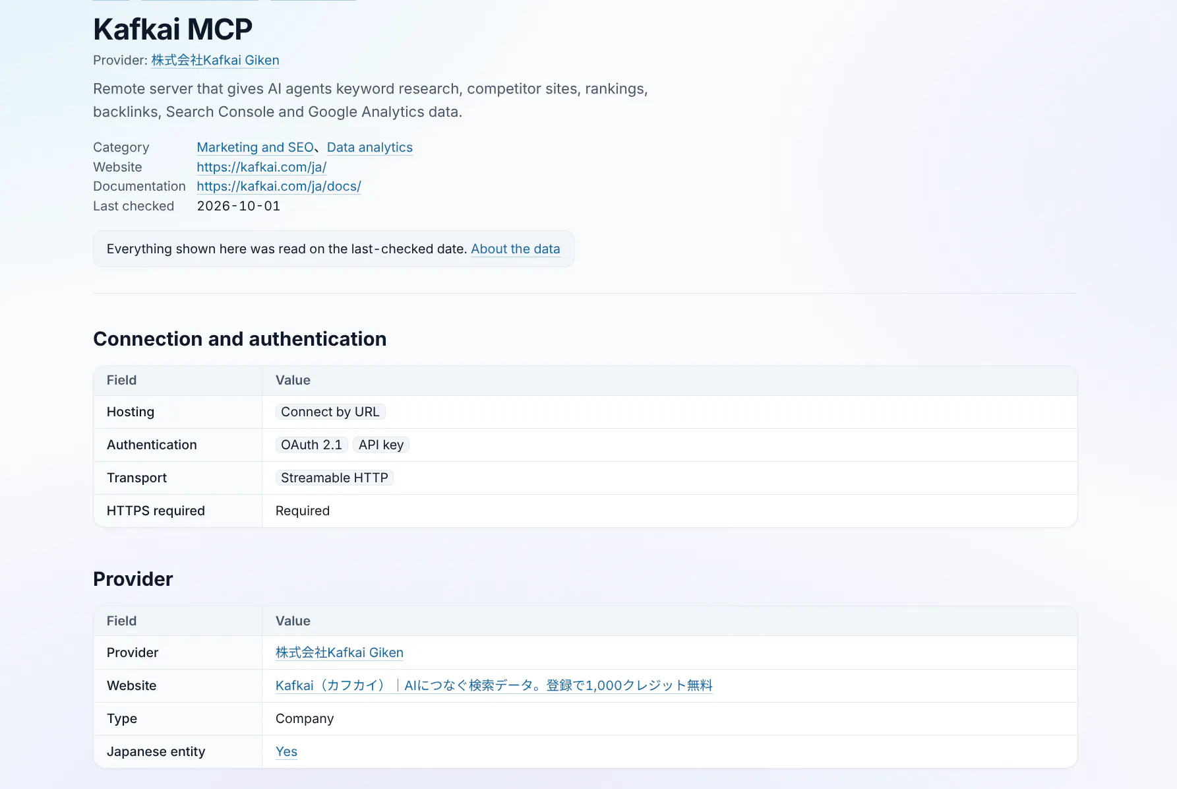The width and height of the screenshot is (1177, 789).
Task: Open 株式会社Kafkai Giken link in Provider table
Action: click(x=340, y=652)
